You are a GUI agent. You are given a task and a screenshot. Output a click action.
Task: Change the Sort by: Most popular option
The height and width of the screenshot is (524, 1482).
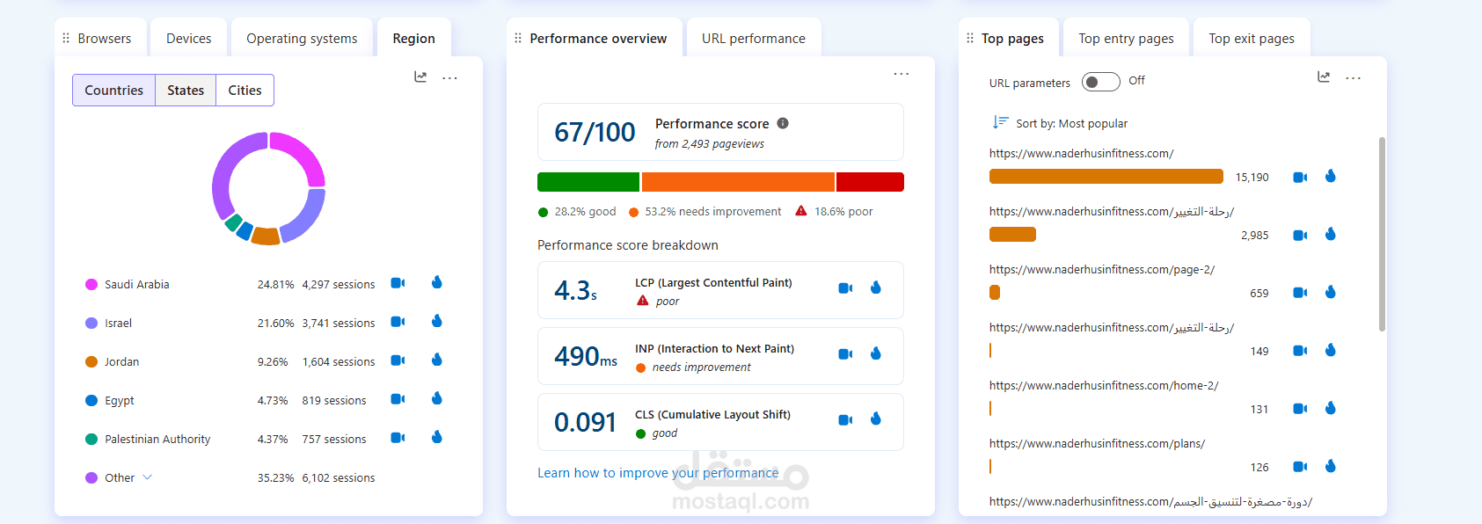1060,123
